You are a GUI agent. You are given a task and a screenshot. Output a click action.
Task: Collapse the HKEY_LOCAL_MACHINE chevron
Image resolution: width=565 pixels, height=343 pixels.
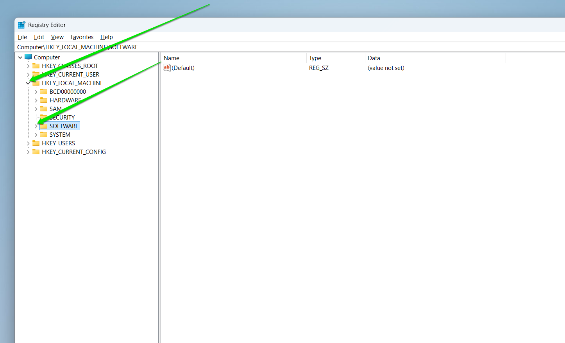(x=28, y=83)
